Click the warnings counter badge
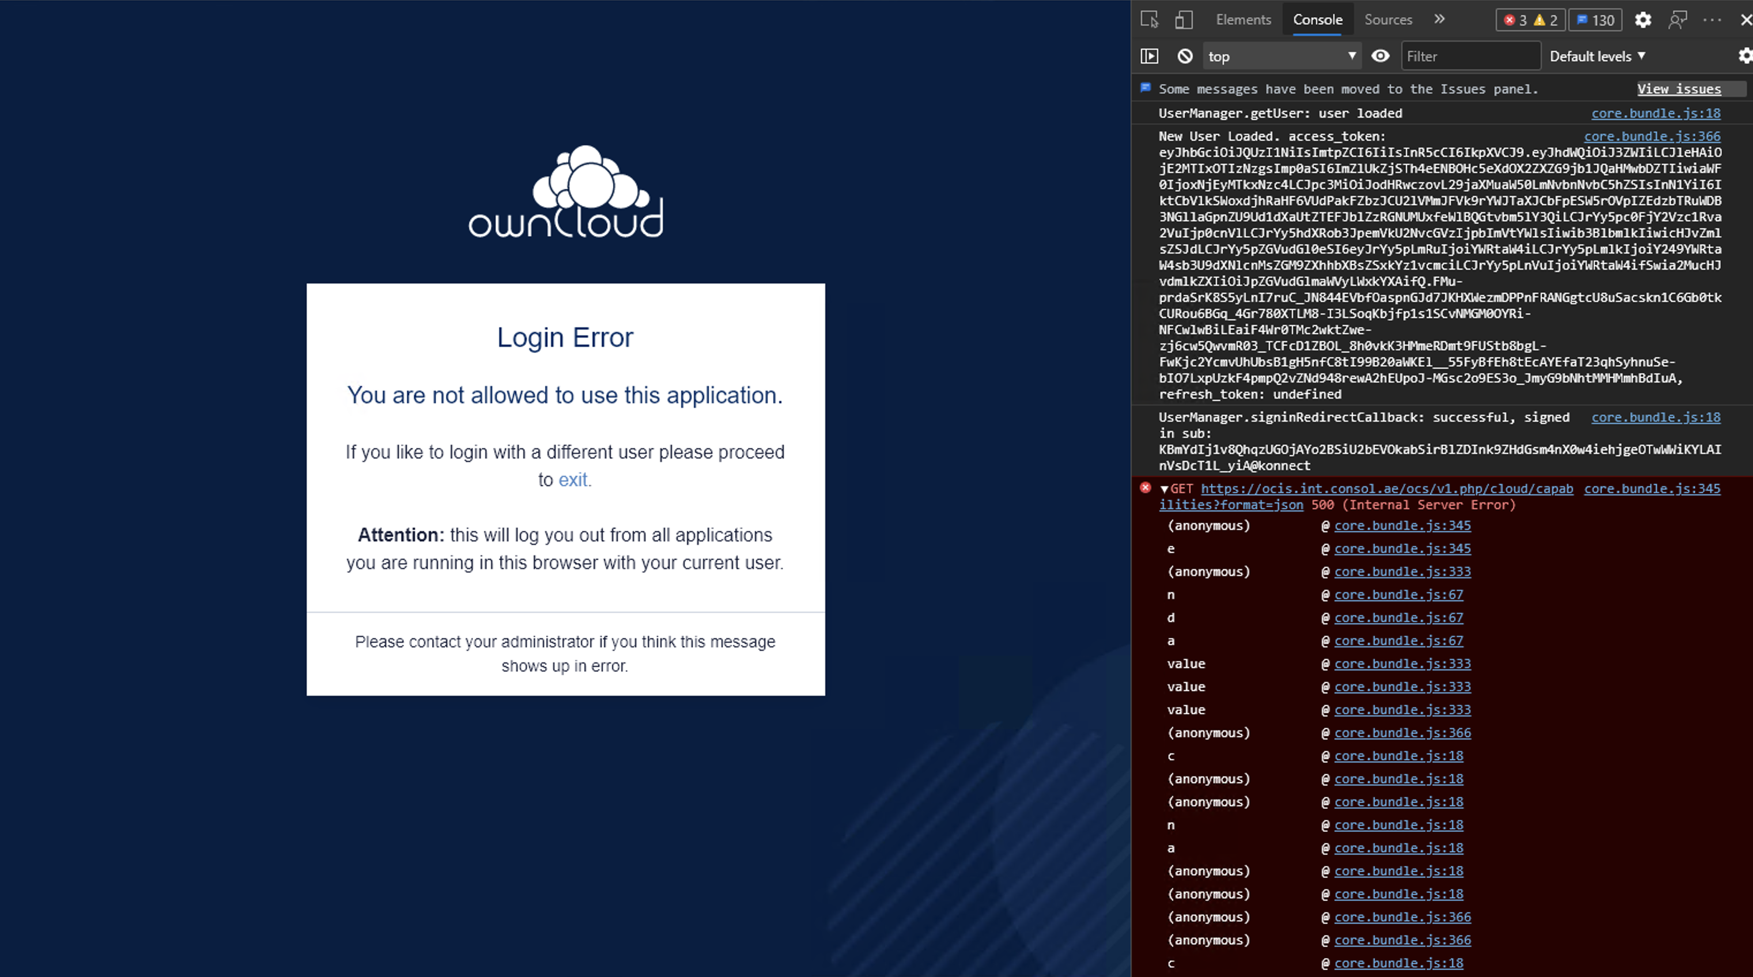 click(x=1546, y=20)
